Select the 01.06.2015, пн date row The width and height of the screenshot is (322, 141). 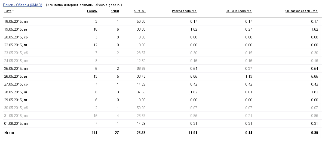coord(16,123)
